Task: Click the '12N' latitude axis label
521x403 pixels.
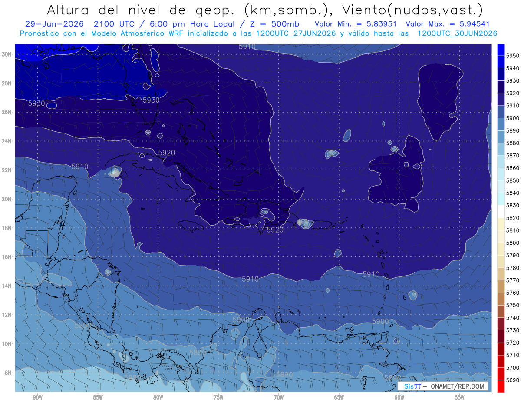Action: 7,315
